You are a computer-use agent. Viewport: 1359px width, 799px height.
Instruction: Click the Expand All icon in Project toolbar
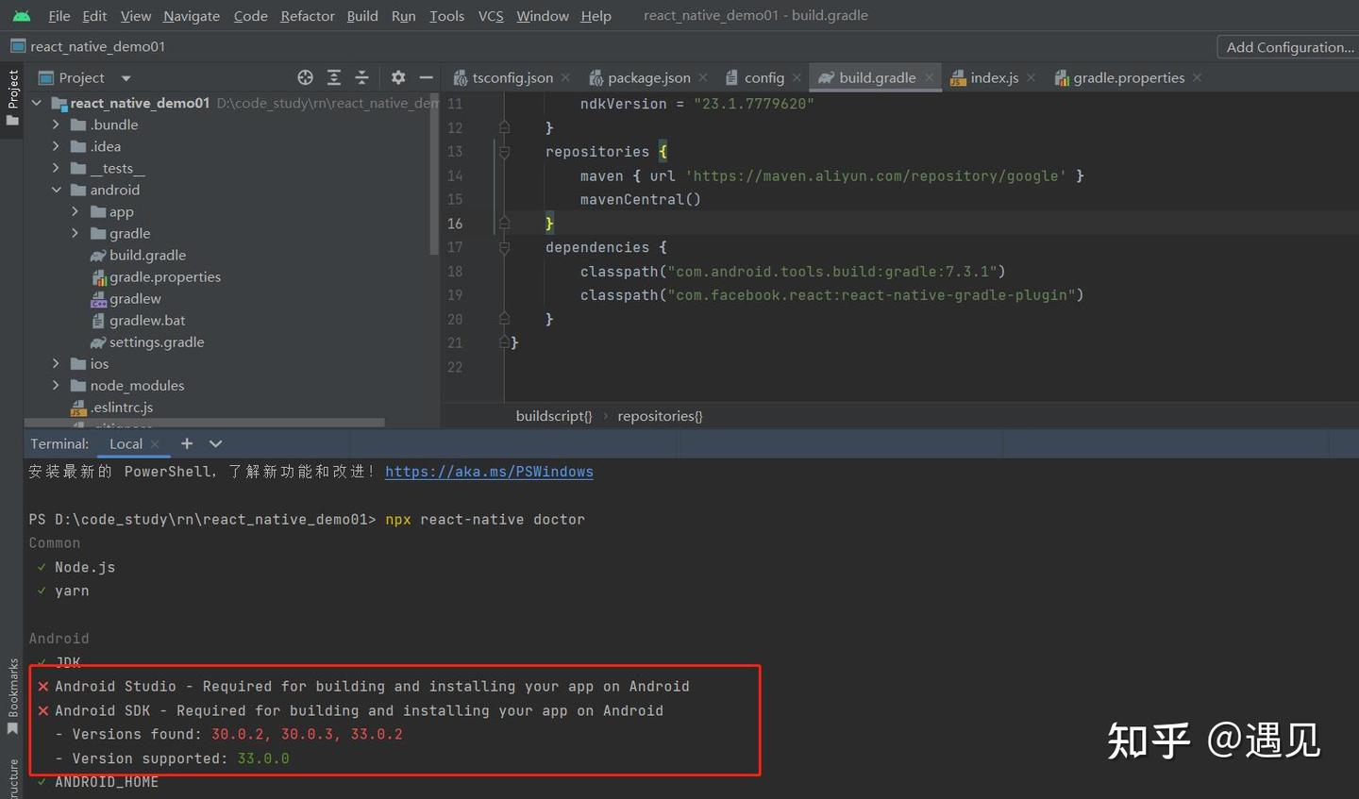pyautogui.click(x=333, y=77)
